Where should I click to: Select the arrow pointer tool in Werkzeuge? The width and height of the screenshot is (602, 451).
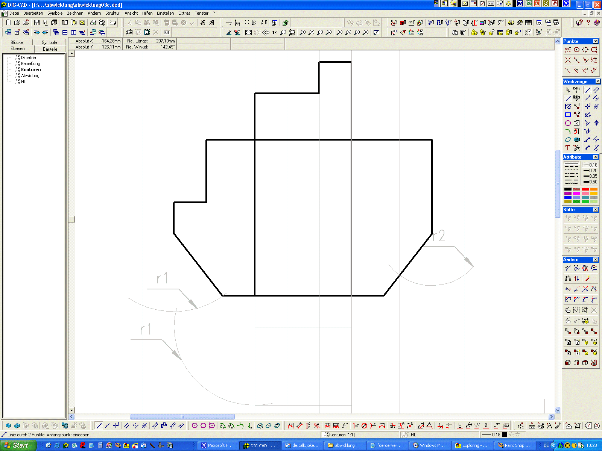pos(568,90)
